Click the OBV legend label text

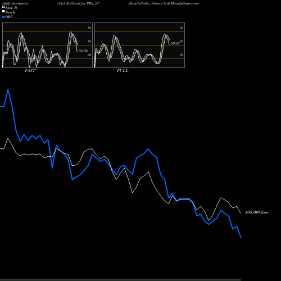[9, 17]
